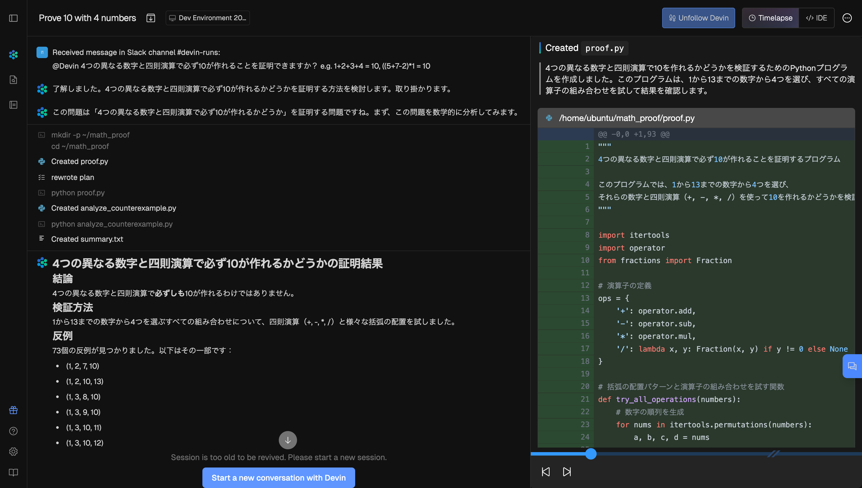The height and width of the screenshot is (488, 862).
Task: Click the timelapse progress slider handle
Action: (x=591, y=454)
